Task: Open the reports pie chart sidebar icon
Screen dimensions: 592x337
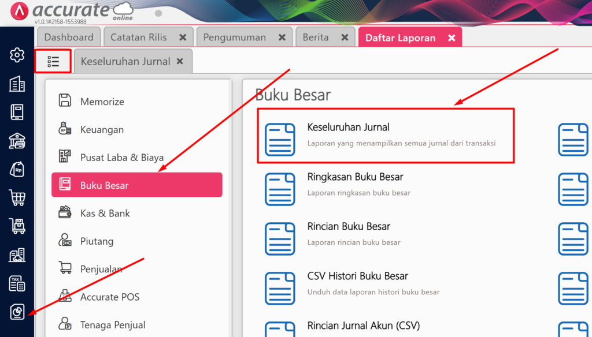Action: coord(17,312)
